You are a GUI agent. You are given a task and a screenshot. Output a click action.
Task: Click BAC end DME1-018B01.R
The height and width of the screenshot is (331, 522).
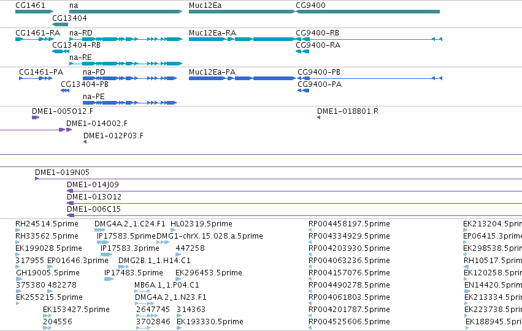point(348,111)
